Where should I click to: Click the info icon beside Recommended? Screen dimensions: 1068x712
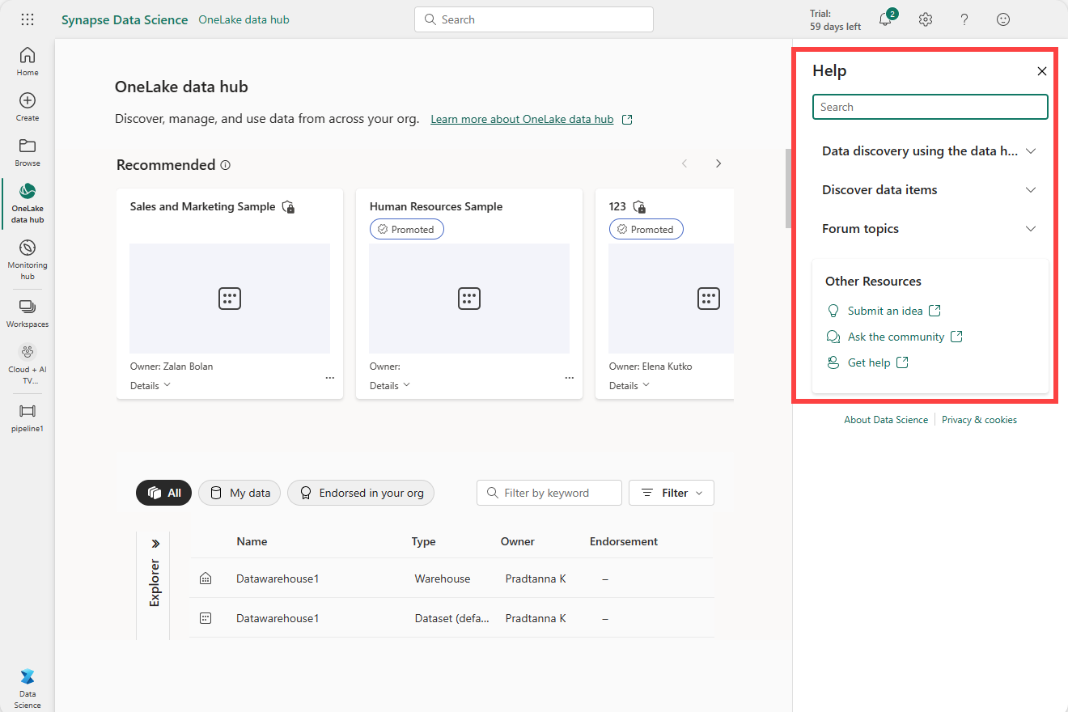pos(226,165)
